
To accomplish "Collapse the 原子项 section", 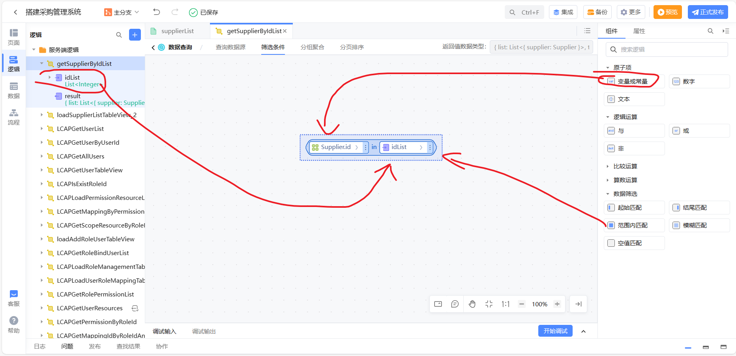I will (x=608, y=67).
